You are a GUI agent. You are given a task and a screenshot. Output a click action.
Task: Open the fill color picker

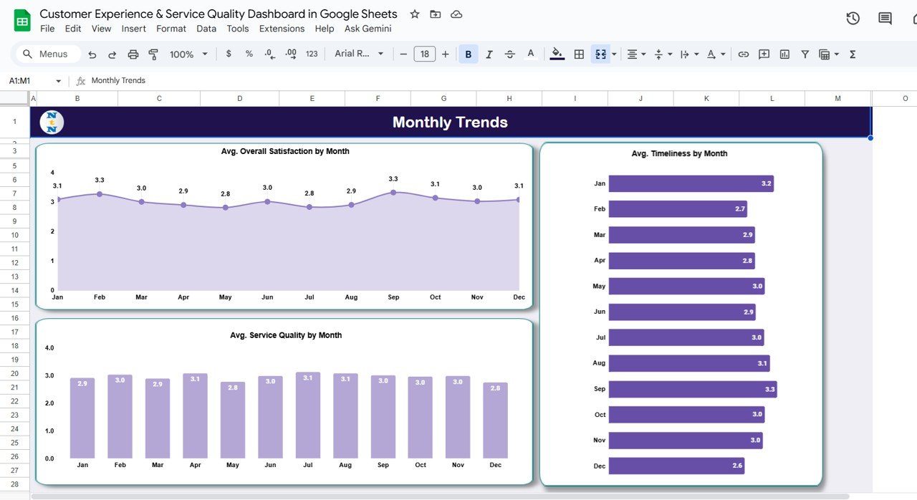click(557, 54)
